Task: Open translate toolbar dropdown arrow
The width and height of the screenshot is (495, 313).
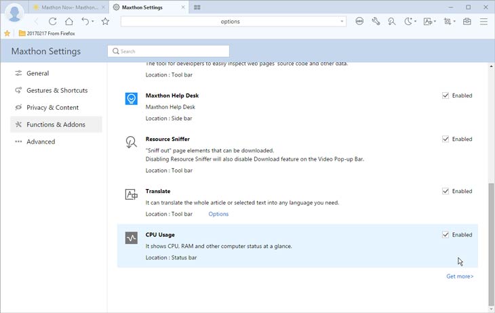Action: [435, 22]
